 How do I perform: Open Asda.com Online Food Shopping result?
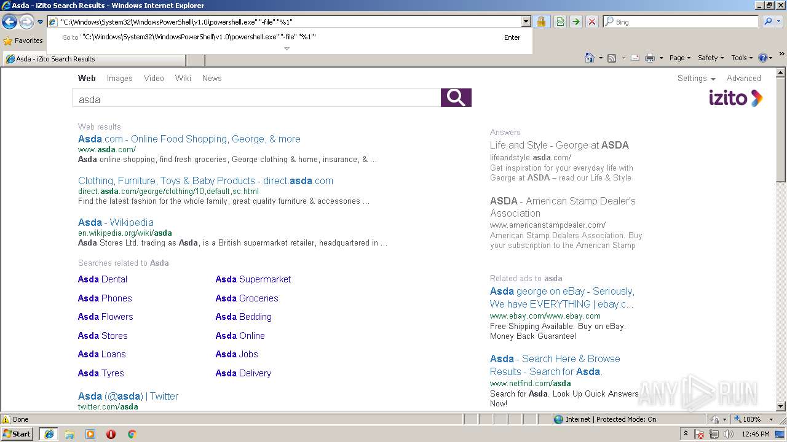[189, 139]
